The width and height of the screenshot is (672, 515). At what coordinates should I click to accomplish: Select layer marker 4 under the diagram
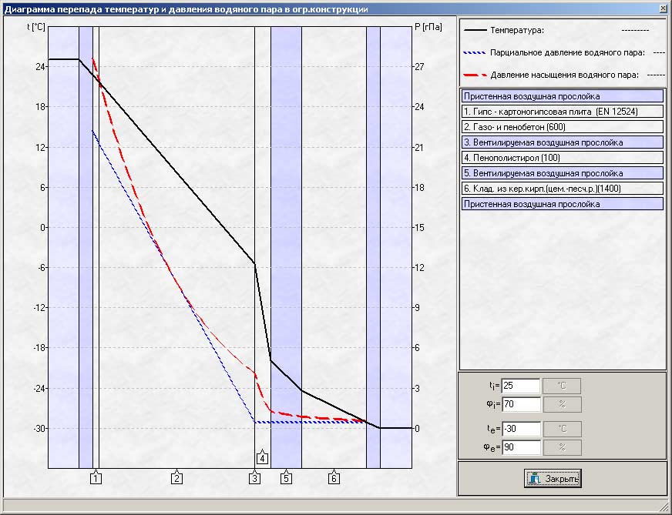click(262, 459)
